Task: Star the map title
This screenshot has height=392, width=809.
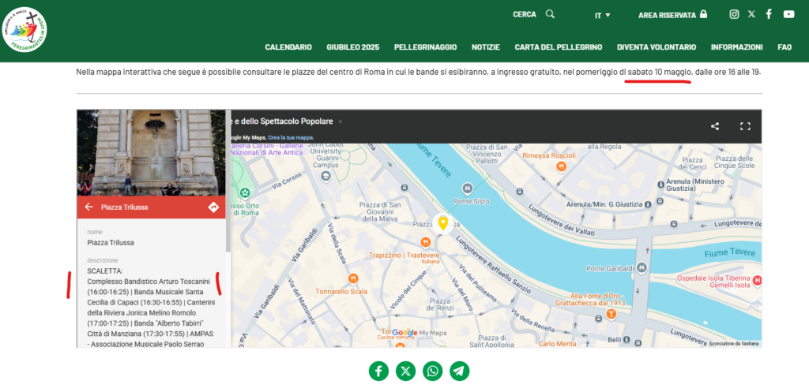Action: coord(340,121)
